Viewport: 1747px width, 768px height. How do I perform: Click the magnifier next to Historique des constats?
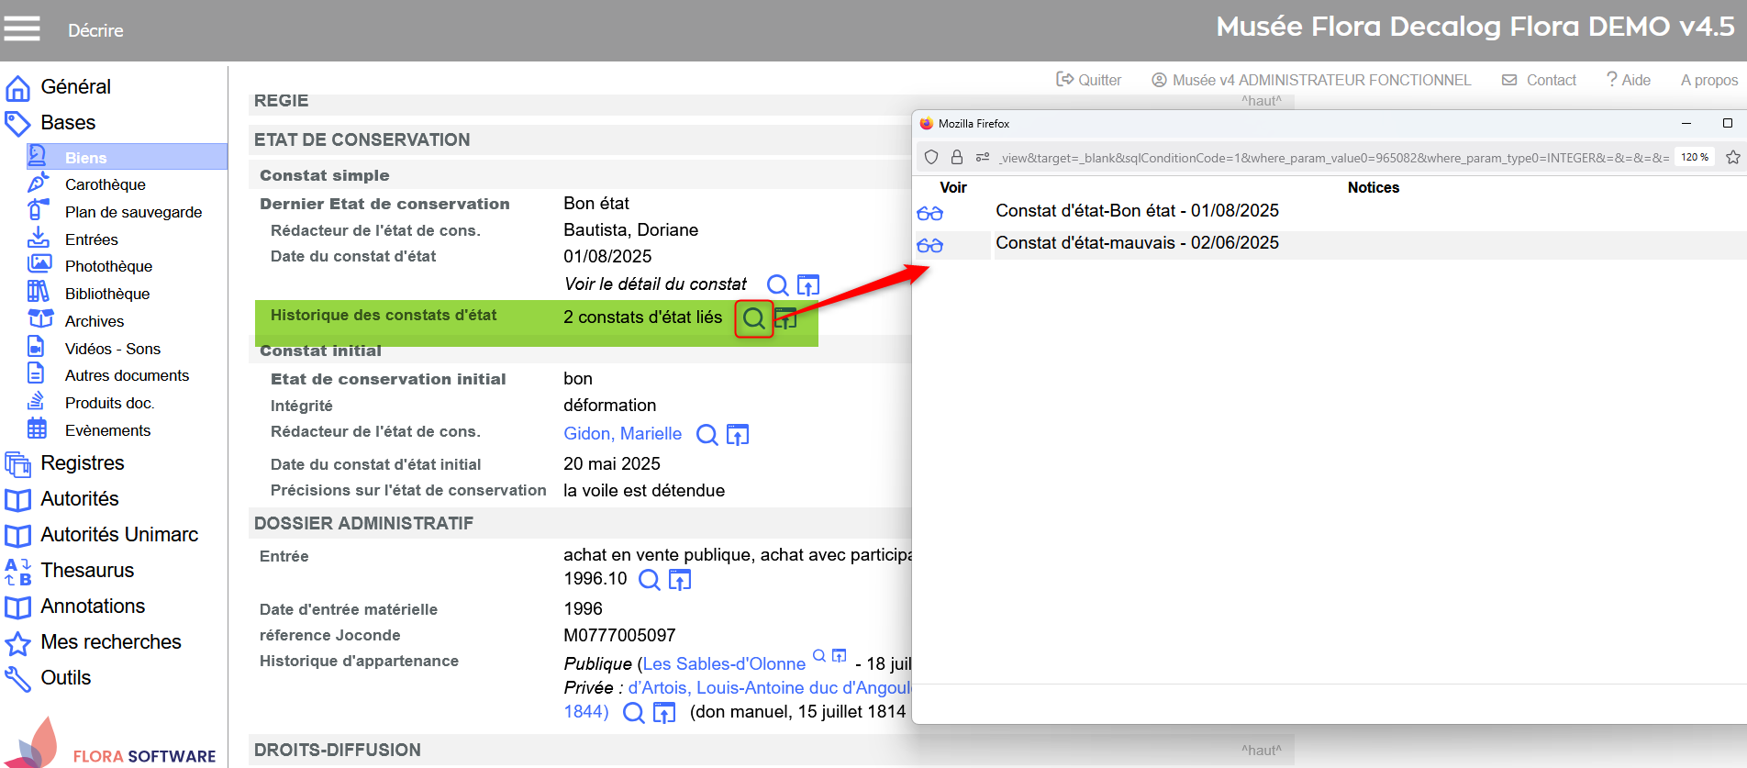click(x=753, y=318)
